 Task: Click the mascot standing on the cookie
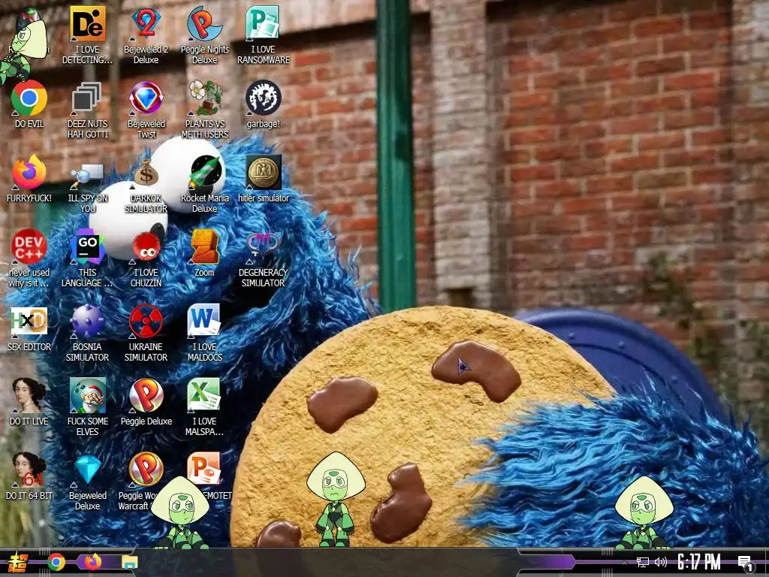click(336, 500)
